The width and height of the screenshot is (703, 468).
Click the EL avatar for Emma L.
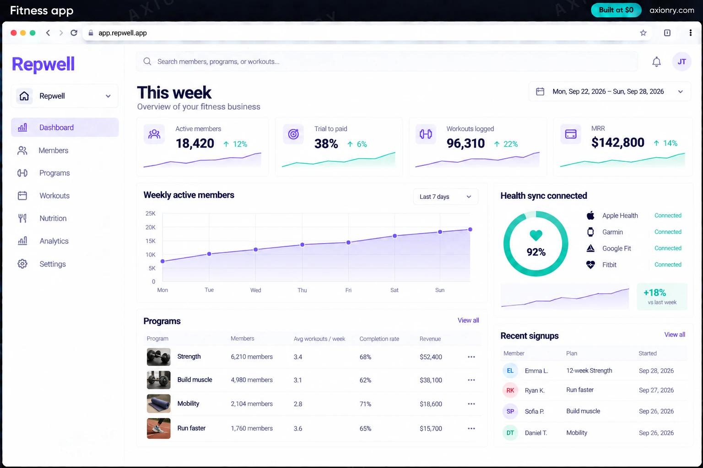510,371
